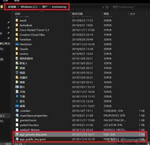Click the Oracle folder icon
The image size is (150, 145).
pos(17,49)
